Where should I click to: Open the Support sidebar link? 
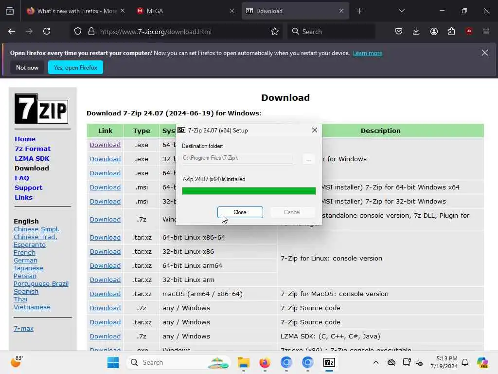(x=28, y=187)
